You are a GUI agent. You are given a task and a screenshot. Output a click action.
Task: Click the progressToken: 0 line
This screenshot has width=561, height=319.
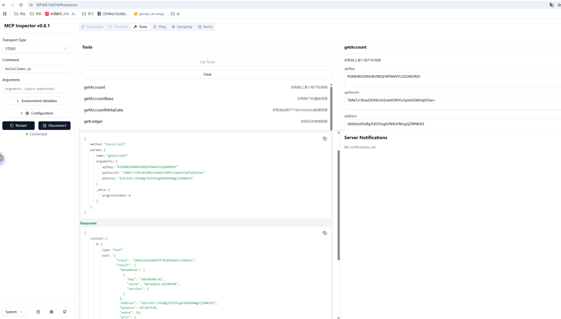116,195
